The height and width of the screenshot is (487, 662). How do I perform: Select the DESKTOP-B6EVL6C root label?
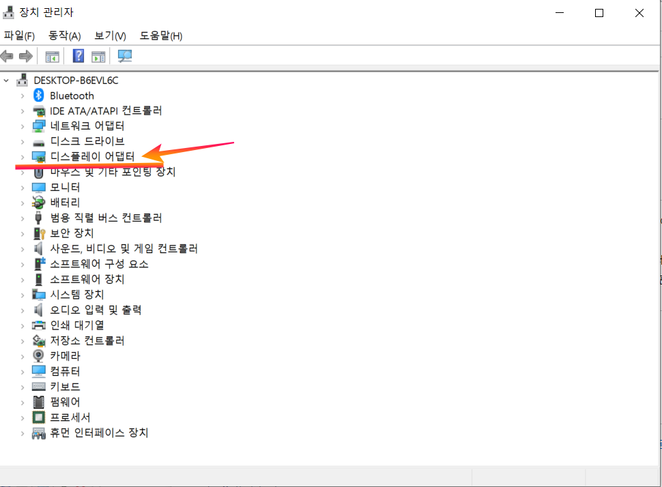(x=76, y=80)
